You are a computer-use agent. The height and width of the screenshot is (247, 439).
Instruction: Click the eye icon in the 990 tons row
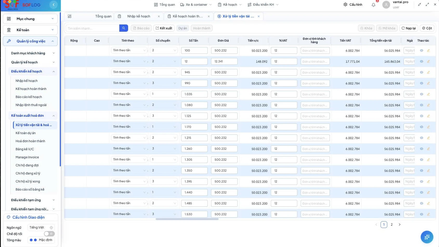tap(422, 83)
